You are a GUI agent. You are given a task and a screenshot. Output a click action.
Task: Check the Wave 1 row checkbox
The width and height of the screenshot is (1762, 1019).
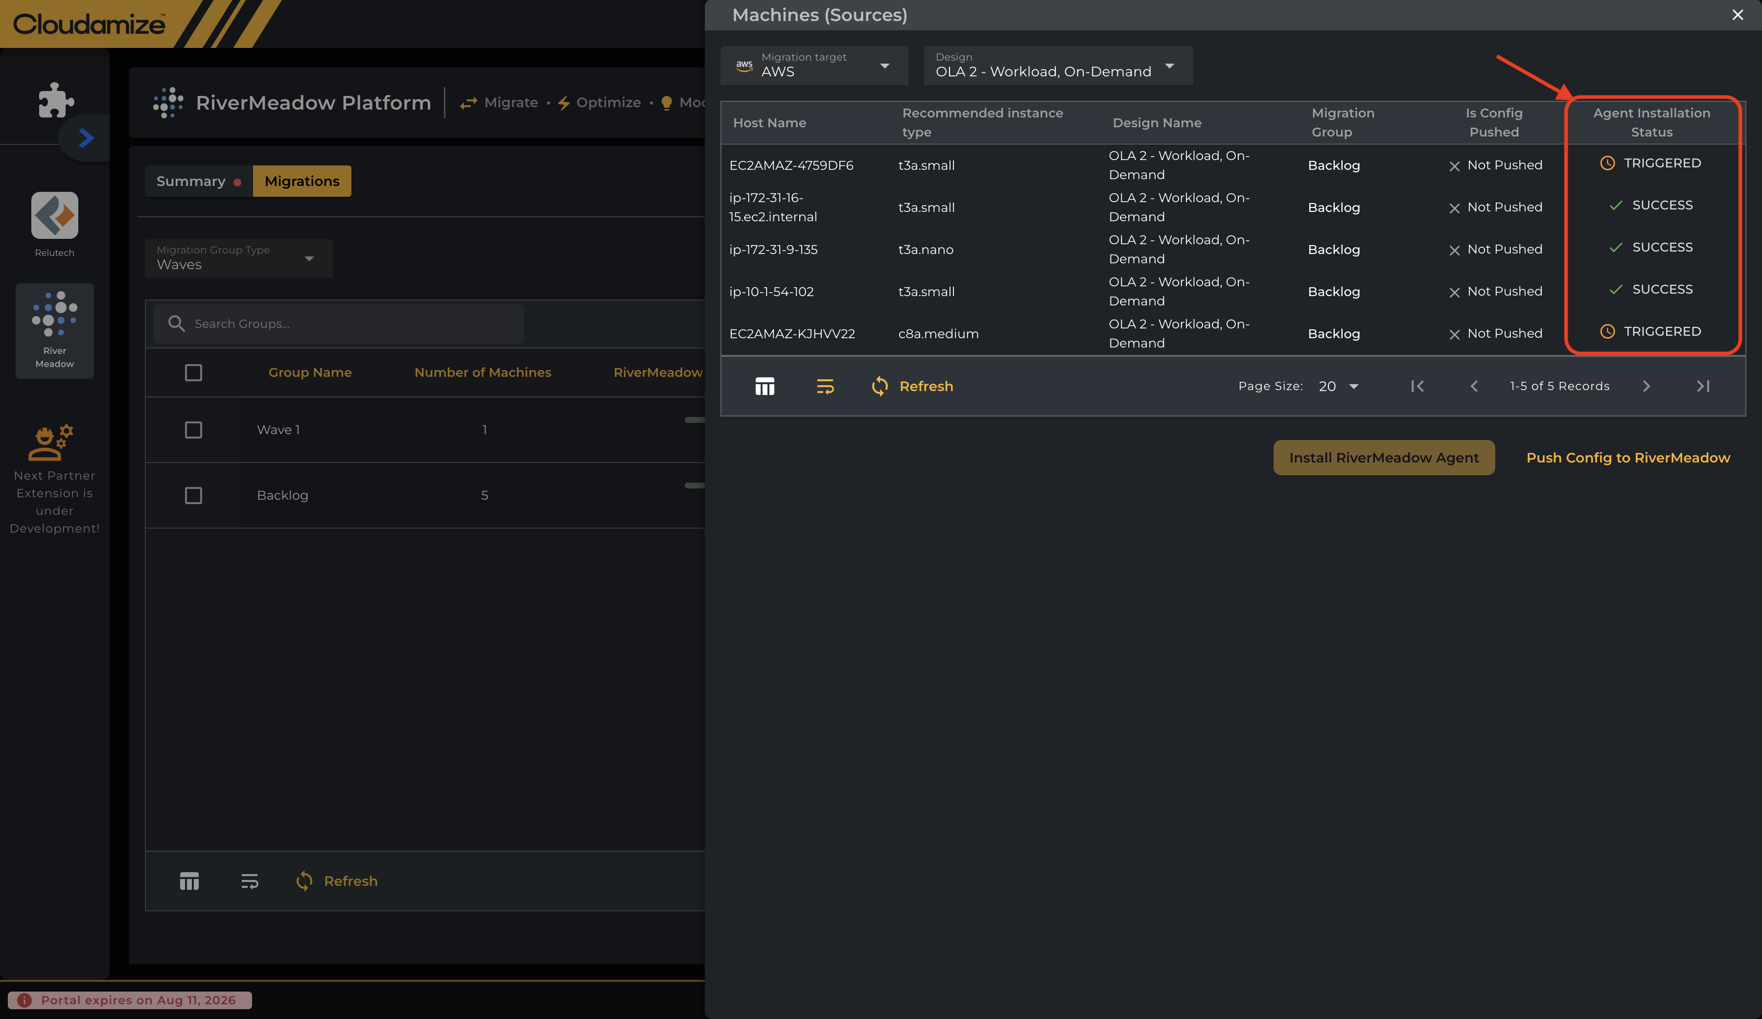[194, 429]
